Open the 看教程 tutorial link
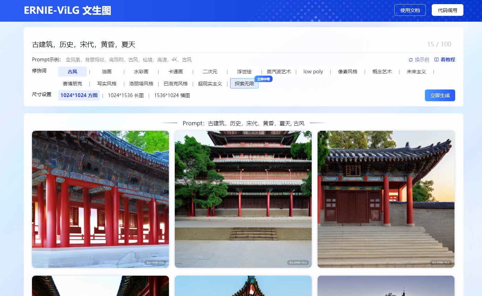Screen dimensions: 482x296 pyautogui.click(x=448, y=60)
